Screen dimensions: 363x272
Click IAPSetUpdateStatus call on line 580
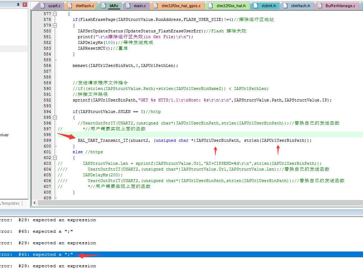[142, 31]
